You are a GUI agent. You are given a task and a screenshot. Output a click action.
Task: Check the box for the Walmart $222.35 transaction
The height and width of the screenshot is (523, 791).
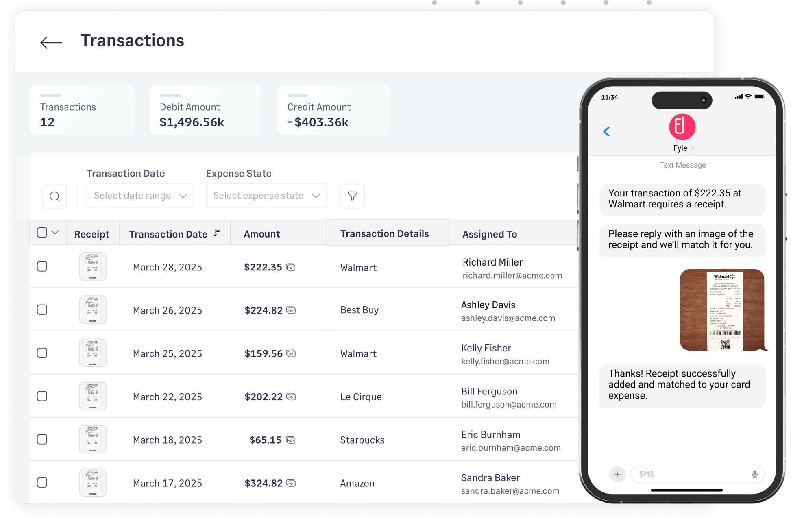point(42,266)
